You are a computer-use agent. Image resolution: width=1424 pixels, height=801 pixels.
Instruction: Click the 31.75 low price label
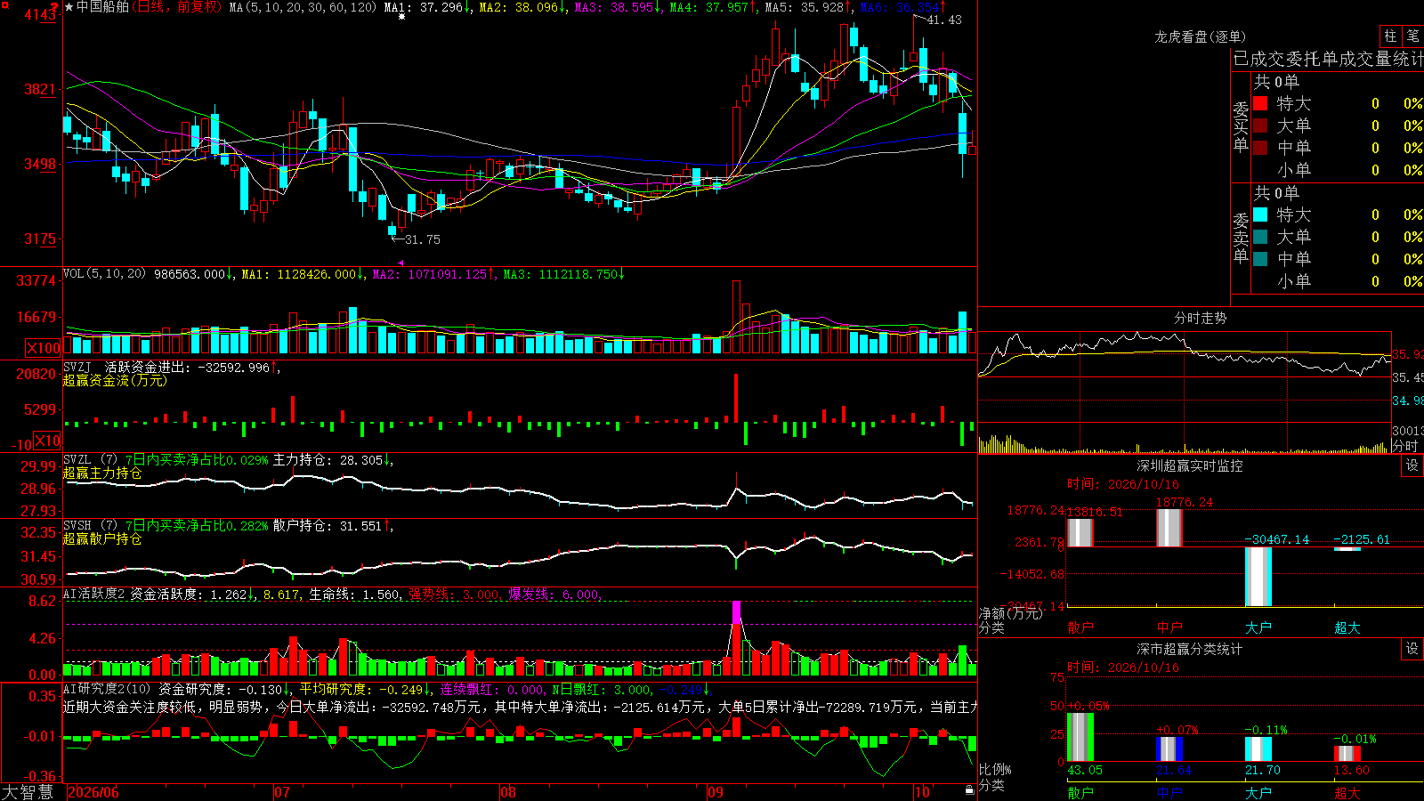[423, 239]
